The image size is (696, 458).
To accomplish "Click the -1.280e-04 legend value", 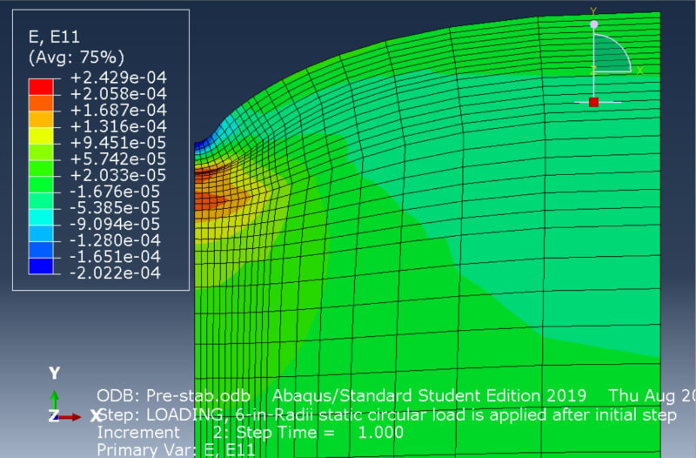I will [x=116, y=240].
